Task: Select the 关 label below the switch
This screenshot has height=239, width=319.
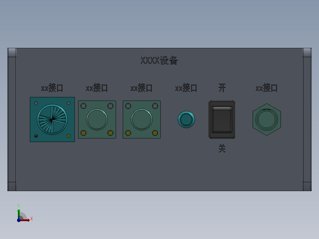Action: point(222,148)
